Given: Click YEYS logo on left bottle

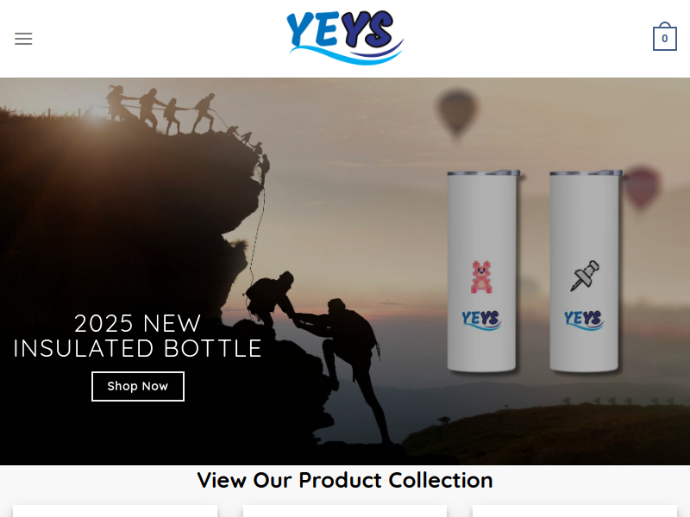Looking at the screenshot, I should (481, 320).
